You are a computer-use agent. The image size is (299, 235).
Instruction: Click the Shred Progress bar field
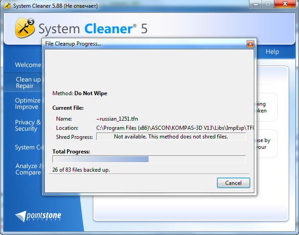(171, 137)
